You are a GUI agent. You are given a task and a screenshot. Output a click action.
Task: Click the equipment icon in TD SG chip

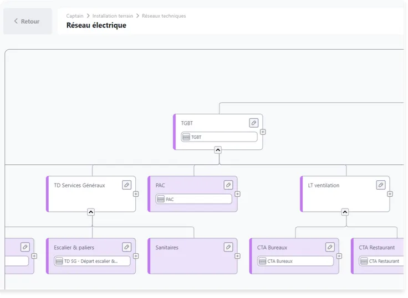pyautogui.click(x=59, y=261)
